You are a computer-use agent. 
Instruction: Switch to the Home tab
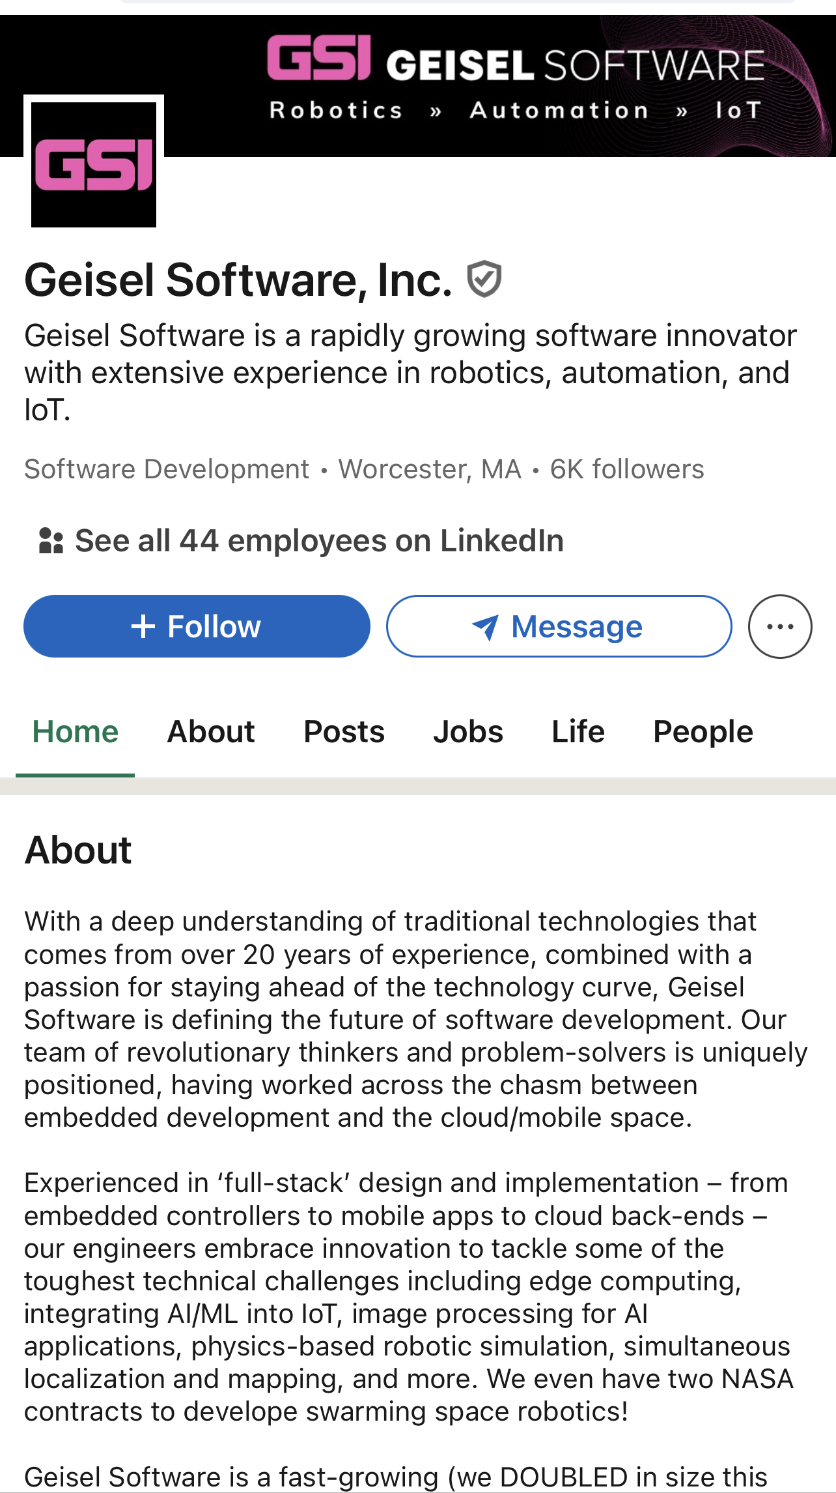tap(76, 732)
